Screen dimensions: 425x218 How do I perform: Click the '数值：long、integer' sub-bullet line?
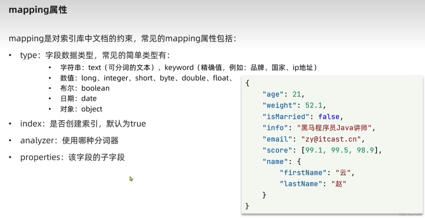point(147,78)
